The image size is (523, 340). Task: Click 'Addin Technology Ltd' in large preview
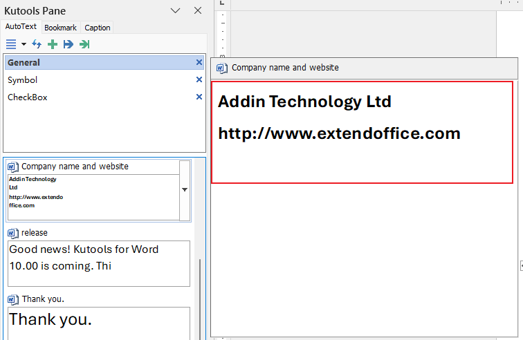click(304, 102)
